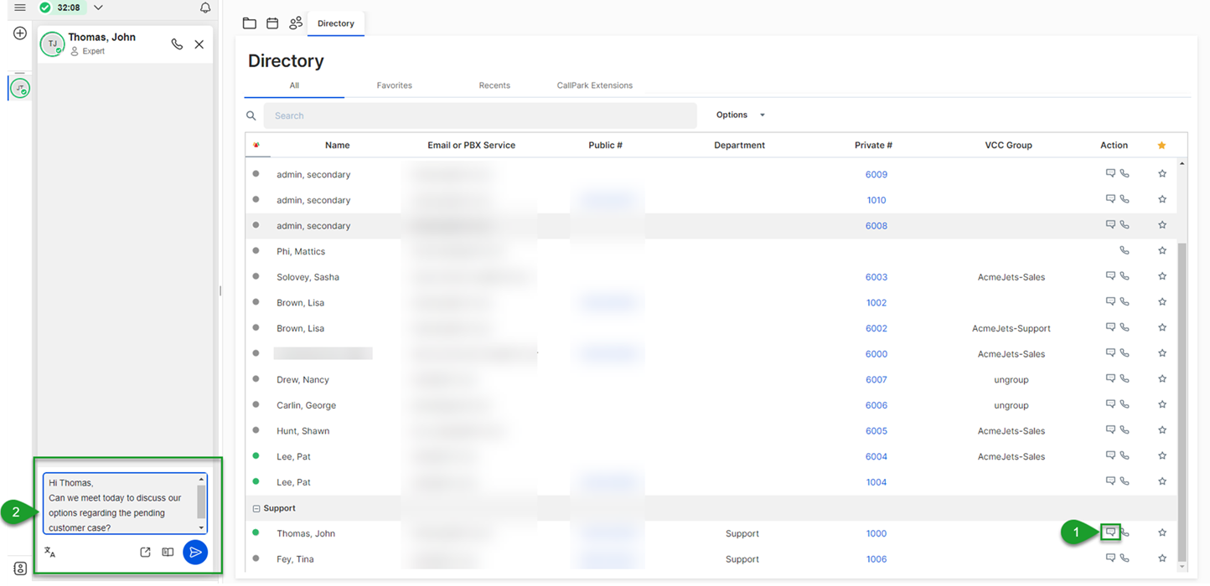
Task: Click the message box scroll-up arrow
Action: [201, 479]
